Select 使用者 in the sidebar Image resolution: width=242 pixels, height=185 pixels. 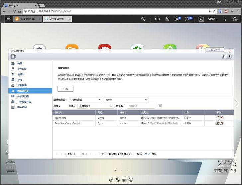[21, 74]
